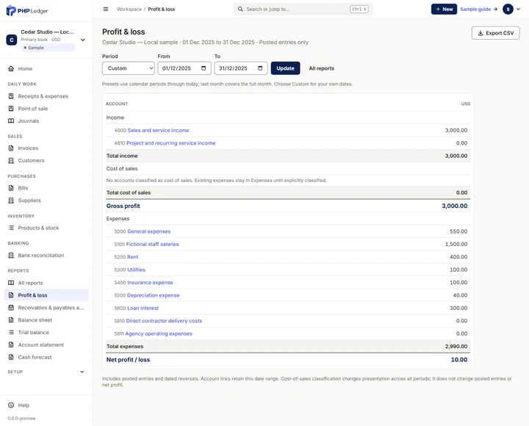The width and height of the screenshot is (529, 426).
Task: Open the From date calendar picker icon
Action: coord(204,68)
